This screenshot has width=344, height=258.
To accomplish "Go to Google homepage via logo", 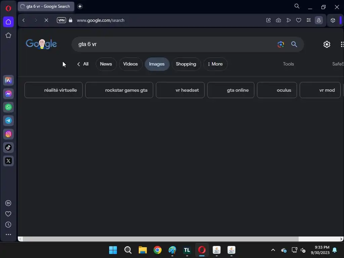I will click(41, 44).
